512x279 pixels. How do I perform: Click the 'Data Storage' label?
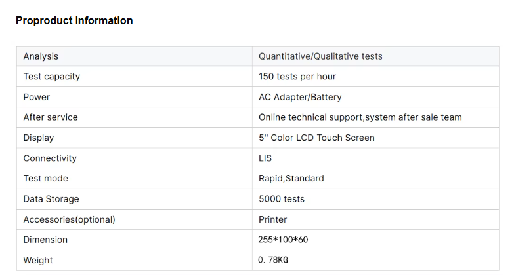click(x=51, y=199)
